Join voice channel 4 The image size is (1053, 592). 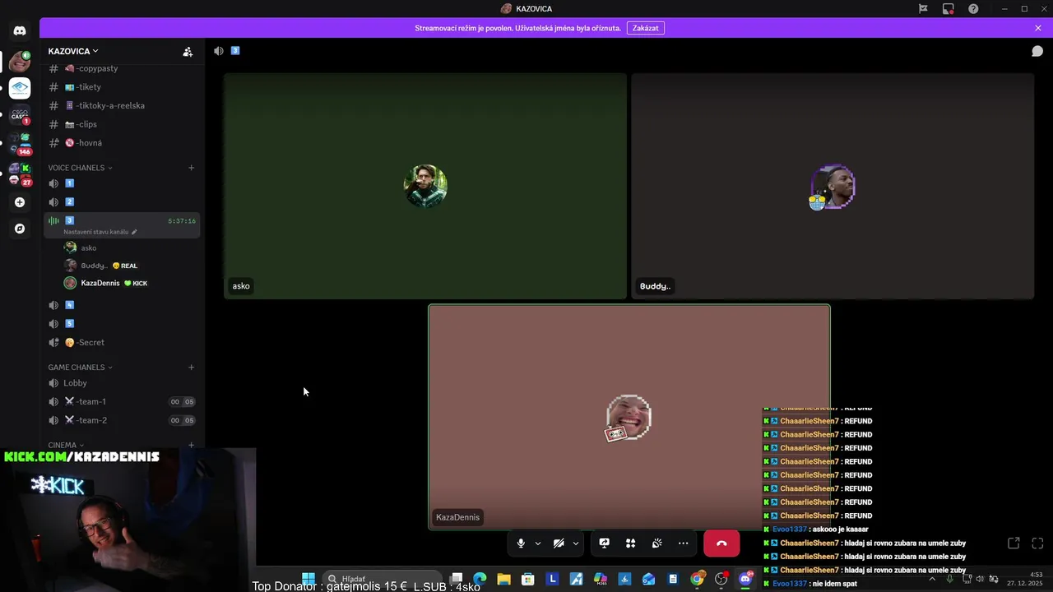click(122, 305)
